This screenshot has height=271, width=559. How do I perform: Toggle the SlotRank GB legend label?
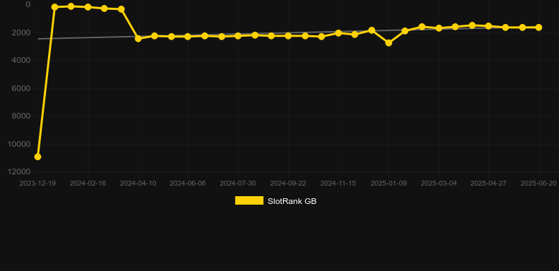coord(292,201)
